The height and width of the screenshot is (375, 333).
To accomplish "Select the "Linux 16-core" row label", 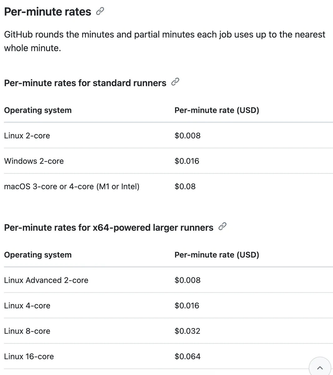I will [x=29, y=357].
